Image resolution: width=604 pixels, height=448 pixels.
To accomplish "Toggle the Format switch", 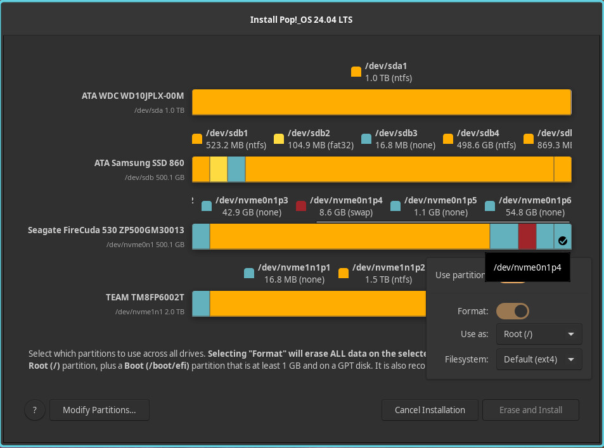I will click(512, 311).
